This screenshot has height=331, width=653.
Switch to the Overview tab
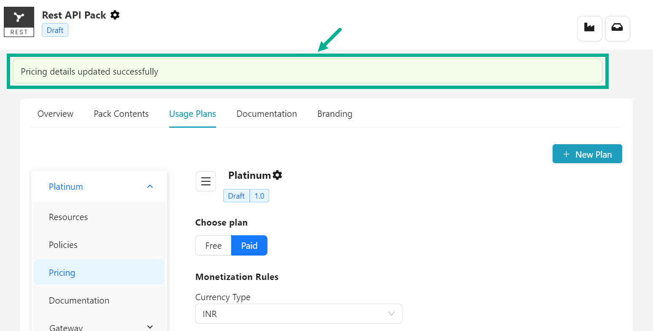(55, 114)
